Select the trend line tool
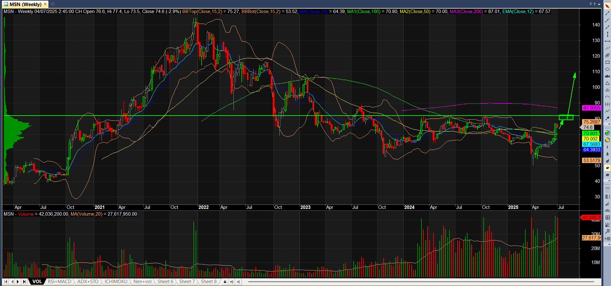The height and width of the screenshot is (286, 611). [607, 13]
